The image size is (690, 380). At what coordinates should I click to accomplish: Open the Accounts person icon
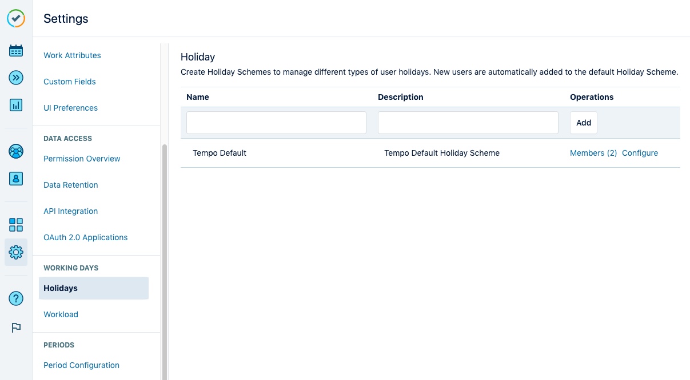click(x=16, y=179)
